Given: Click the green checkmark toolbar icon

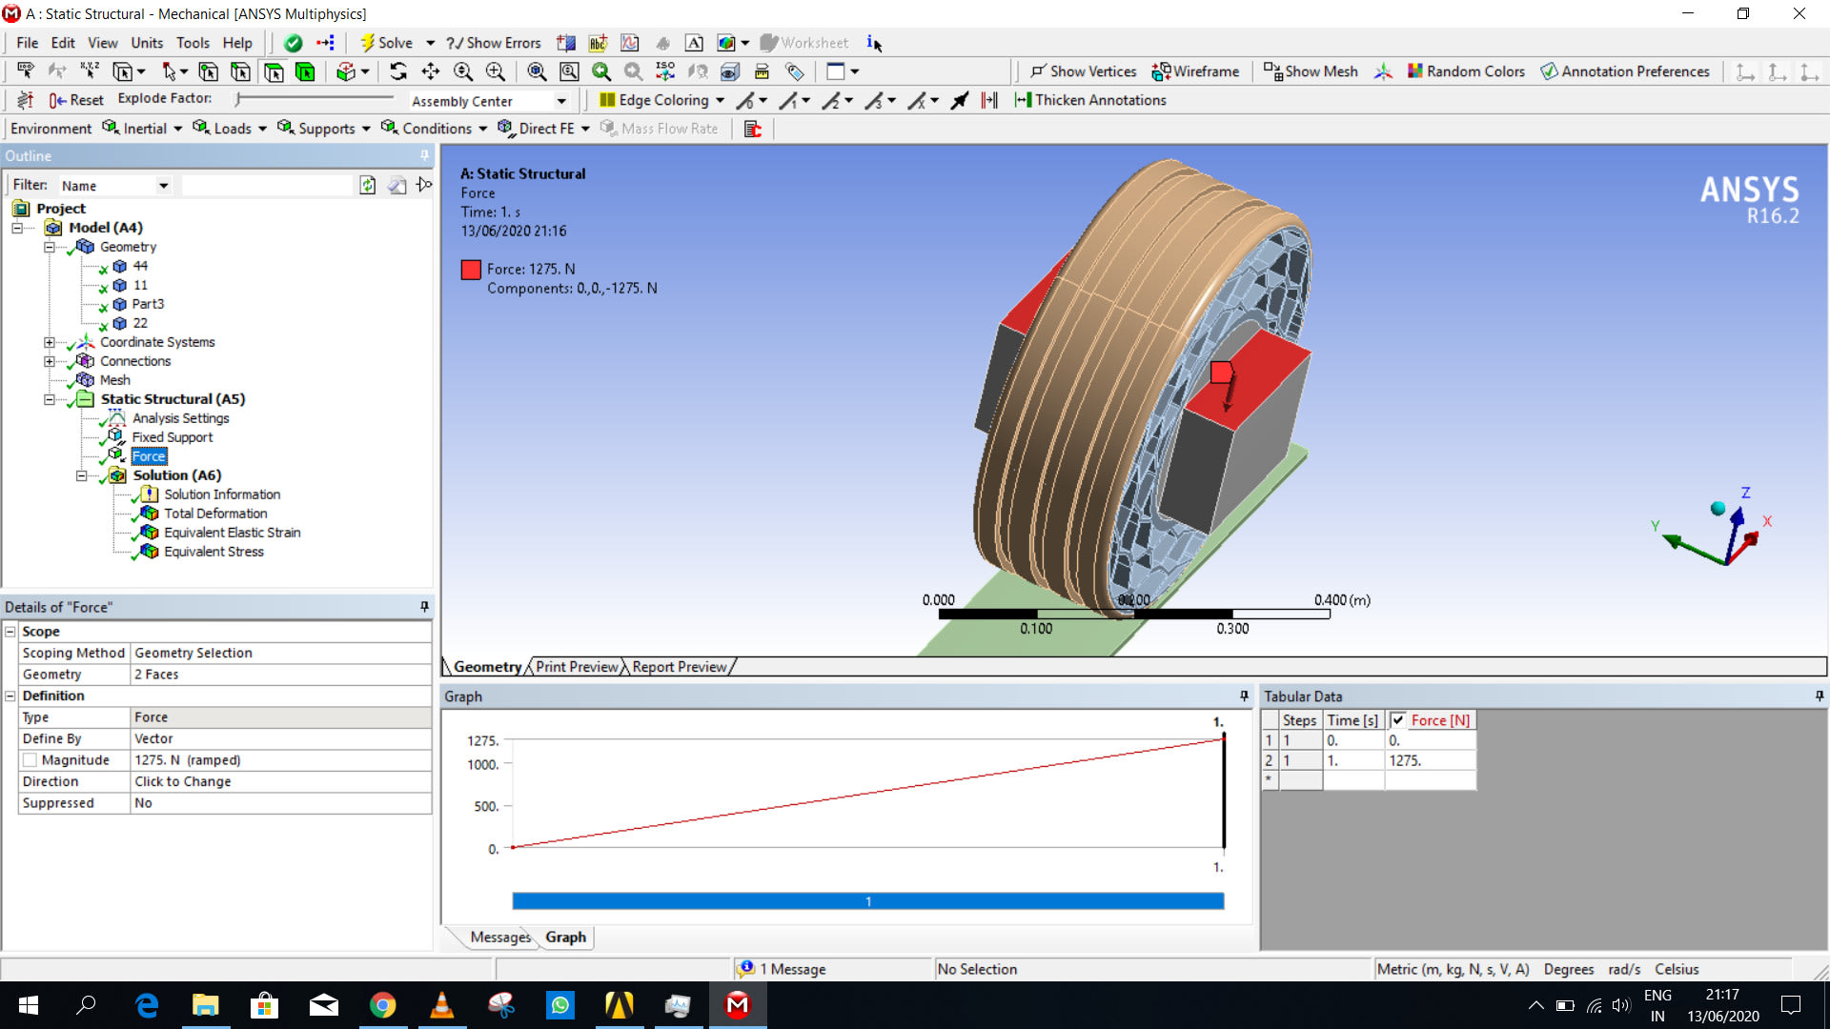Looking at the screenshot, I should tap(294, 43).
